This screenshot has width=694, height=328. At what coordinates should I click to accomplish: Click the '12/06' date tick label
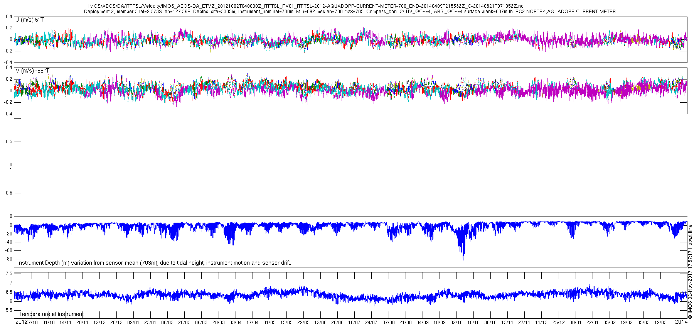pyautogui.click(x=320, y=323)
